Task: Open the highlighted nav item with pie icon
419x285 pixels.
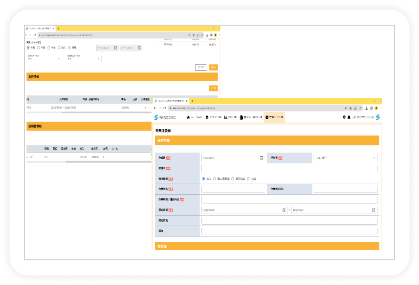Action: [x=274, y=117]
